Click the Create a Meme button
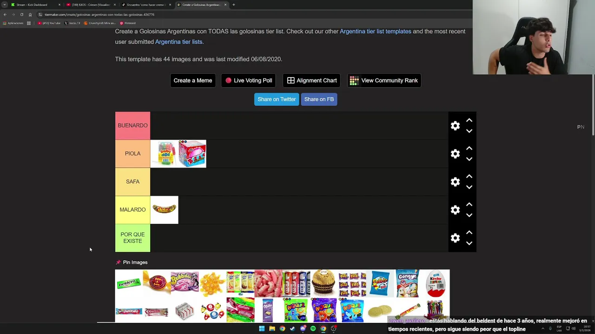 (x=193, y=80)
